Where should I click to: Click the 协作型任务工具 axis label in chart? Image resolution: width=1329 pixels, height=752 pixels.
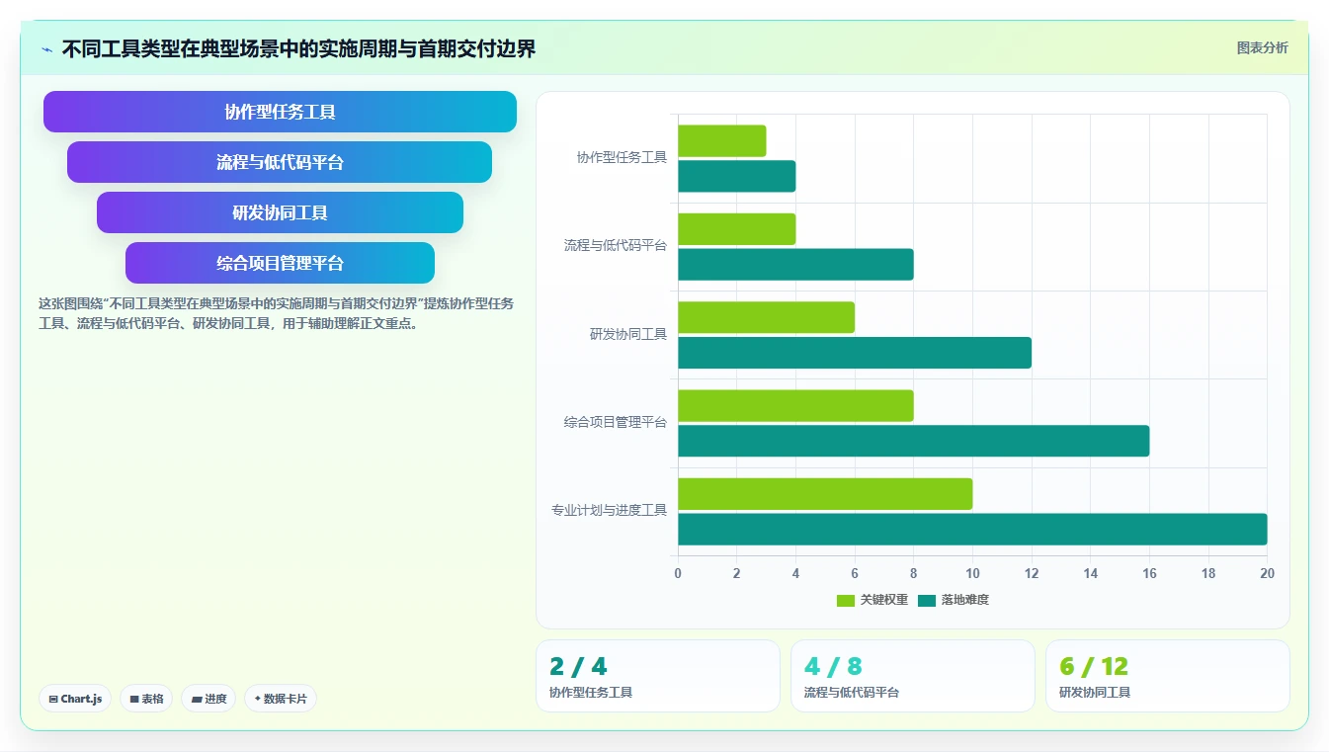622,158
